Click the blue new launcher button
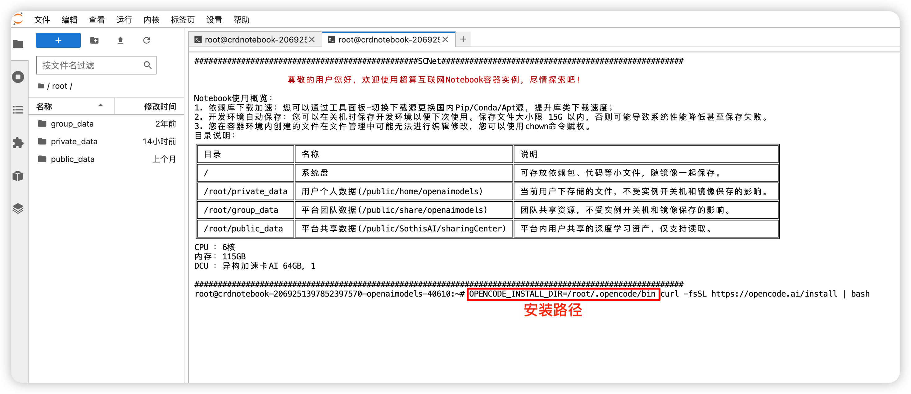The image size is (911, 394). (x=58, y=40)
